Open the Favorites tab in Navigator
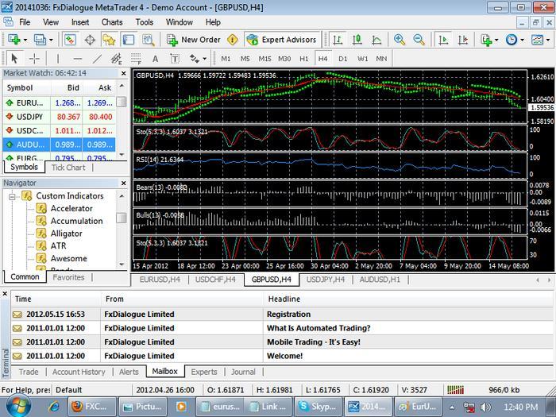 click(x=68, y=277)
